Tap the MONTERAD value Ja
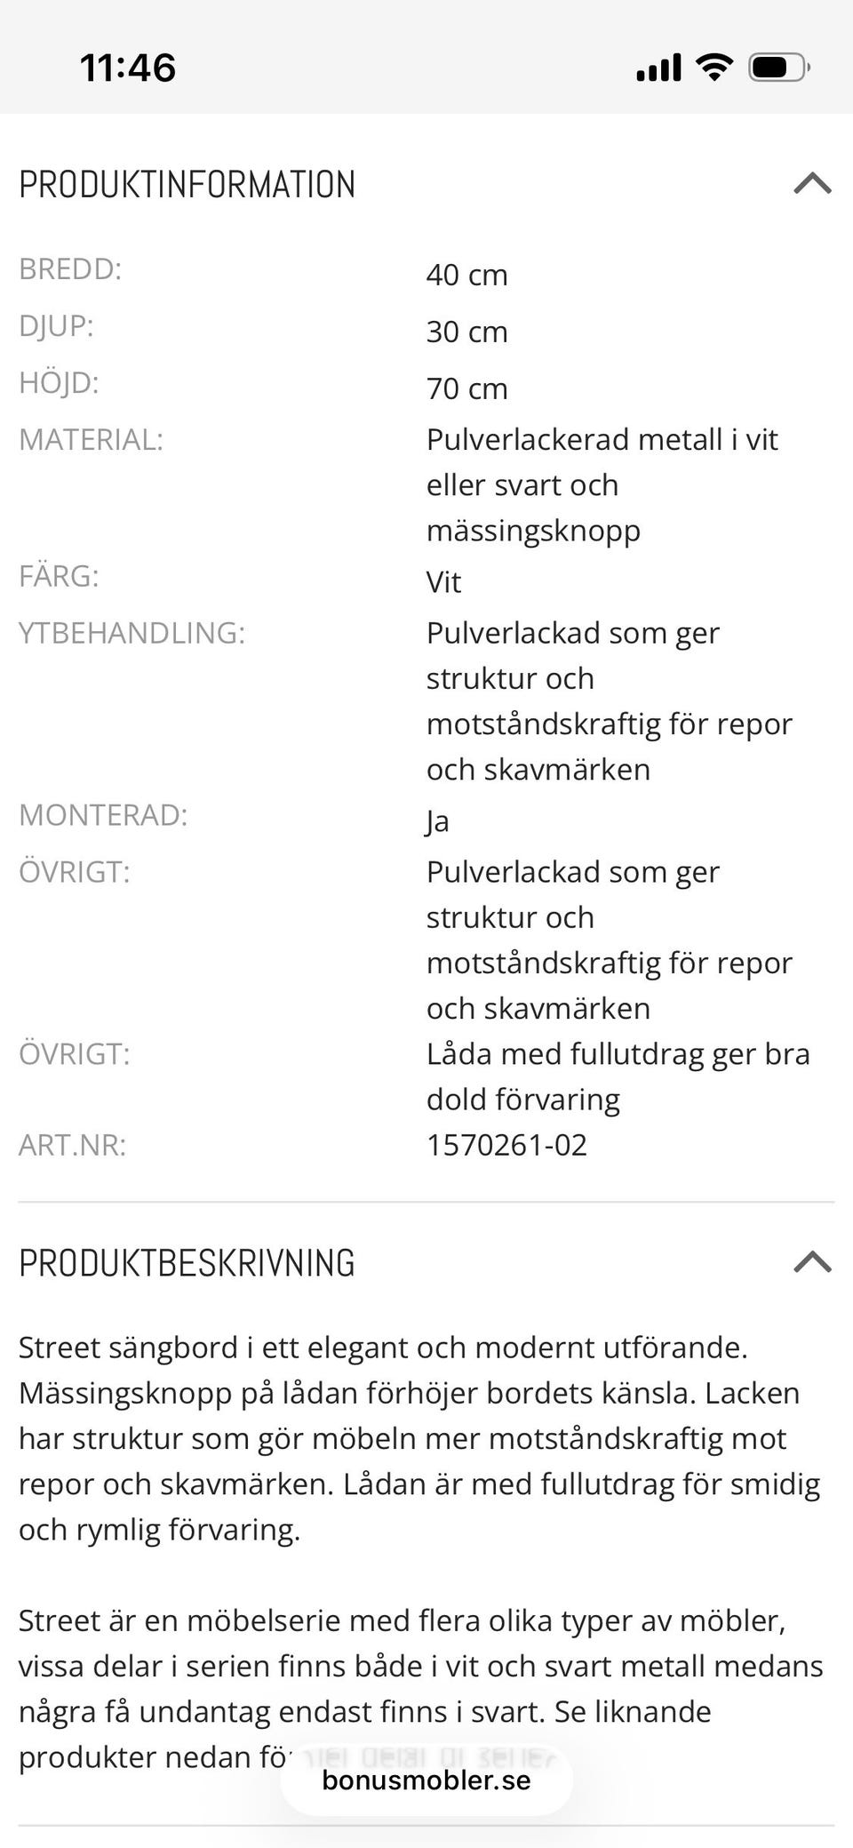The width and height of the screenshot is (853, 1848). click(x=436, y=820)
